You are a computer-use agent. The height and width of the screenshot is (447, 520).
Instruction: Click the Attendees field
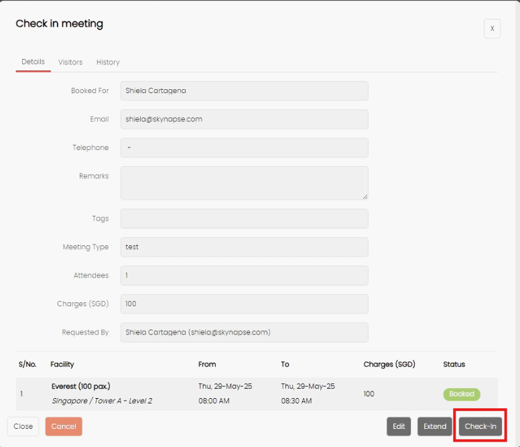coord(244,275)
